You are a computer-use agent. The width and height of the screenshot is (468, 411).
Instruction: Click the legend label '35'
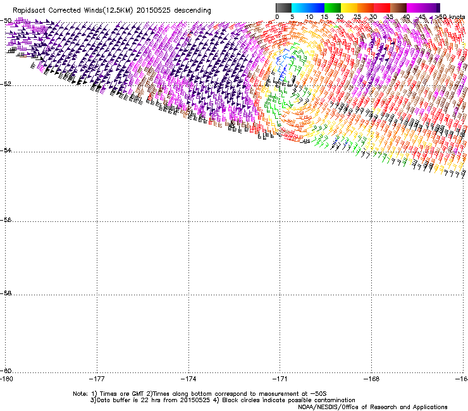pos(390,17)
